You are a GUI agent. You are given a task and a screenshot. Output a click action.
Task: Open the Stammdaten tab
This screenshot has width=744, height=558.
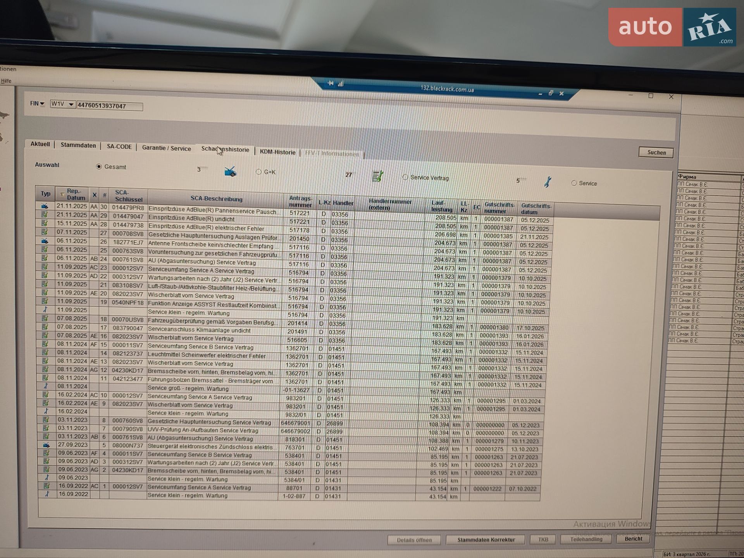pyautogui.click(x=78, y=145)
